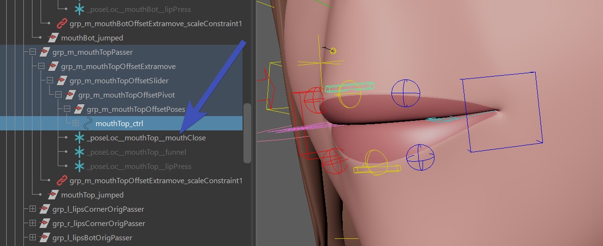Click the grp_m_mouthTopPasser transform icon
The width and height of the screenshot is (603, 246).
(44, 52)
